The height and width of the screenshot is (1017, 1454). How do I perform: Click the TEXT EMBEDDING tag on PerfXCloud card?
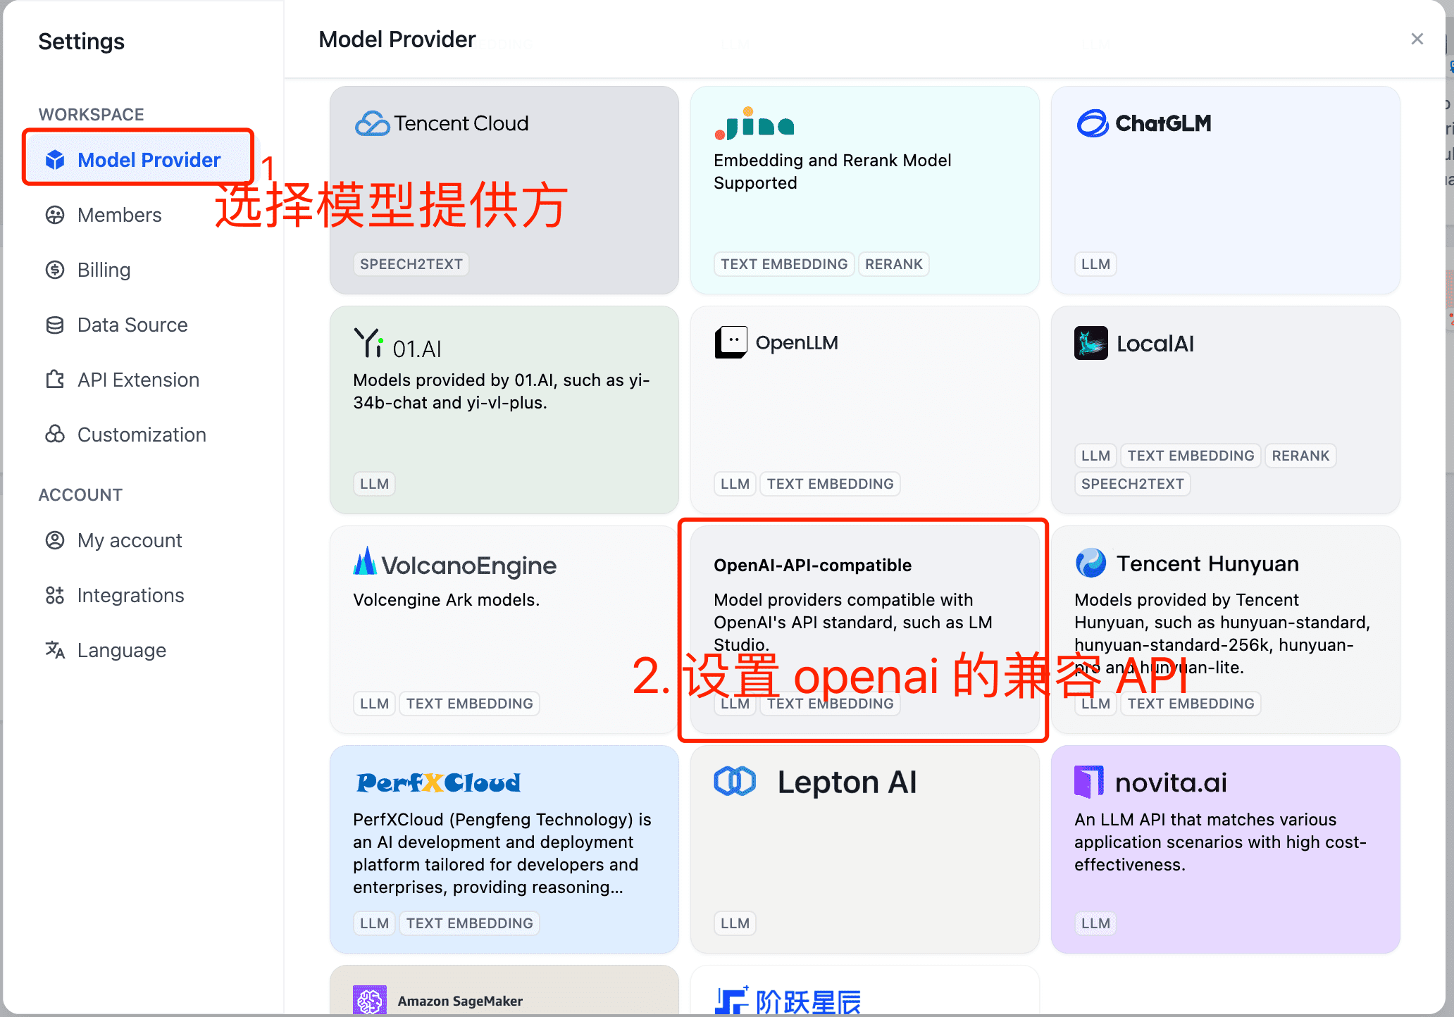coord(470,923)
